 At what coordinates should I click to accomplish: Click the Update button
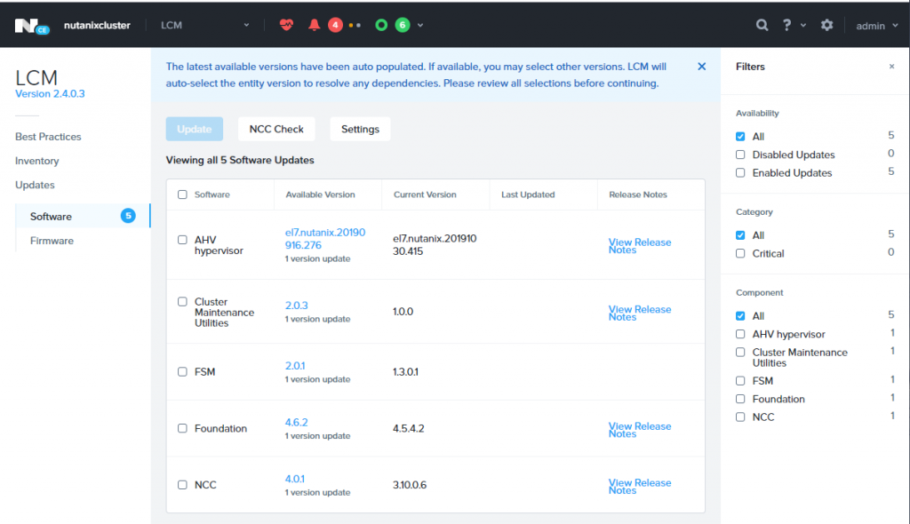tap(195, 129)
